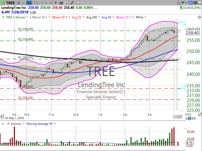Image resolution: width=202 pixels, height=151 pixels.
Task: Click the R2 254.600 pivot label
Action: (x=26, y=39)
